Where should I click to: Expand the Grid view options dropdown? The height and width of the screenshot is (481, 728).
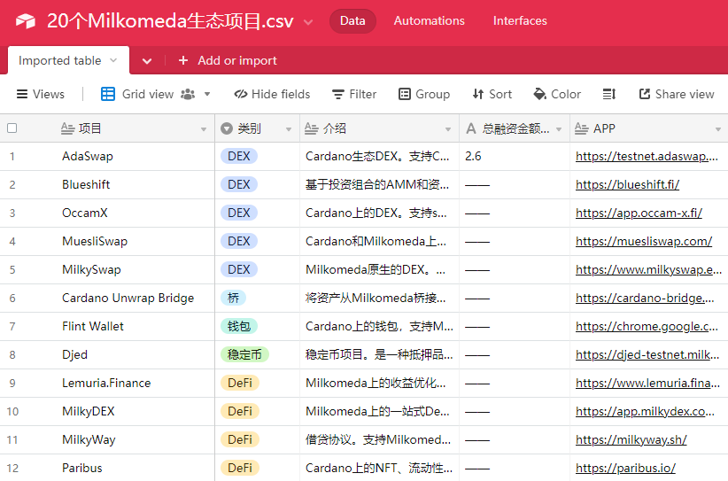(207, 94)
